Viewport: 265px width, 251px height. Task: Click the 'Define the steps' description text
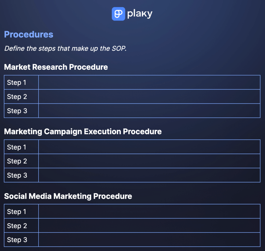coord(65,48)
